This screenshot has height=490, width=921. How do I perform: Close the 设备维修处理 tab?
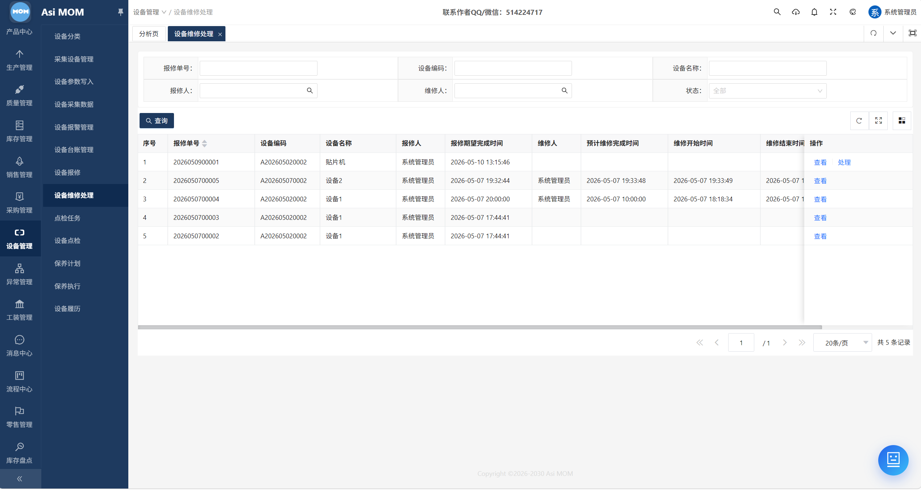point(220,34)
